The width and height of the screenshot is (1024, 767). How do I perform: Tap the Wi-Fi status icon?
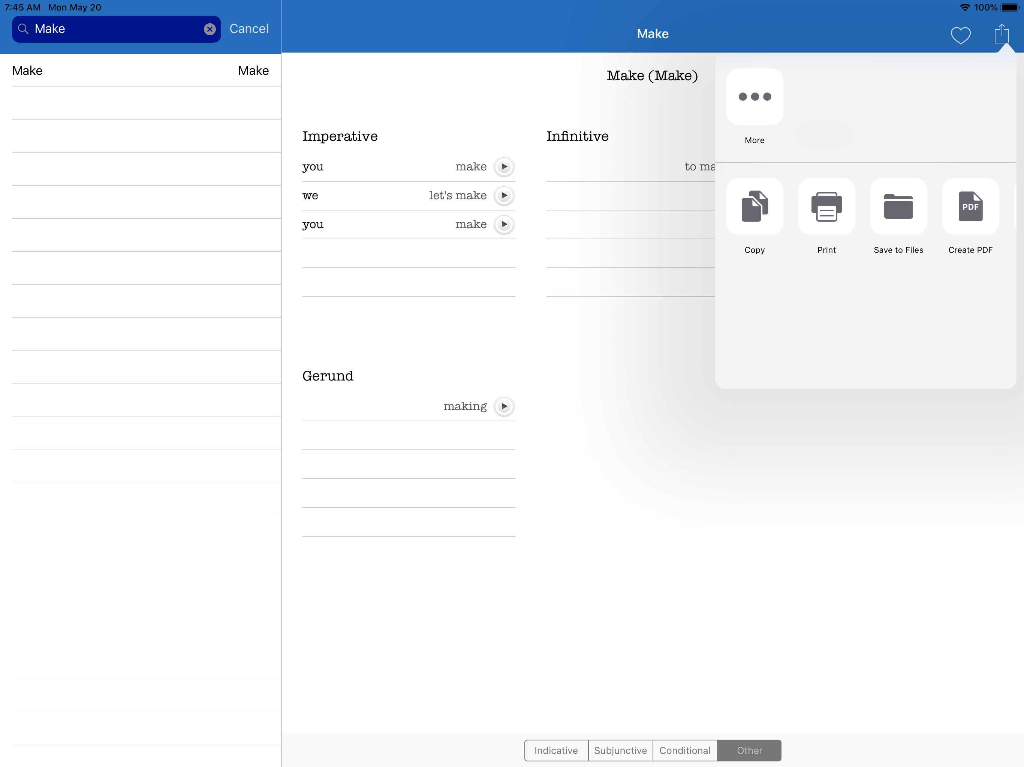(965, 7)
